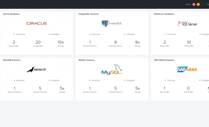Open the Oracle Databases card title
The width and height of the screenshot is (209, 127).
(x=11, y=14)
